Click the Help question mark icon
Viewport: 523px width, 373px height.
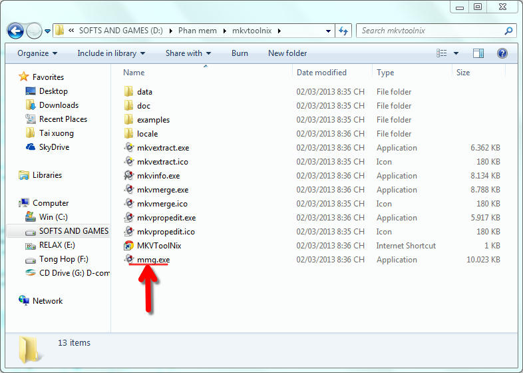point(502,53)
